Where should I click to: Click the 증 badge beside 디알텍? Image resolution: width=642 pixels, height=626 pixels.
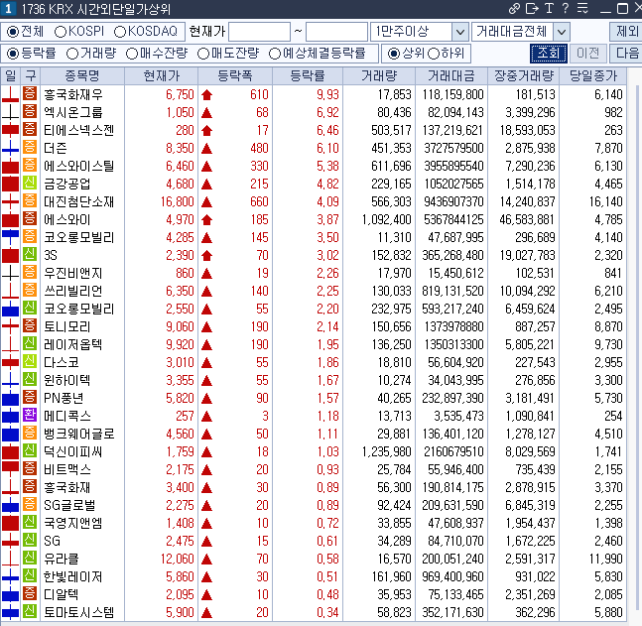coord(30,593)
